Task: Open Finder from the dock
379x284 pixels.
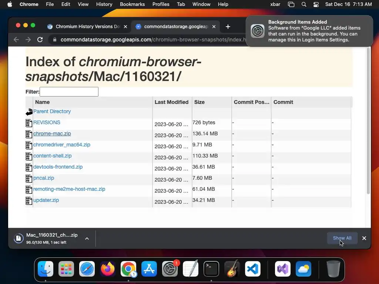Action: coord(46,269)
